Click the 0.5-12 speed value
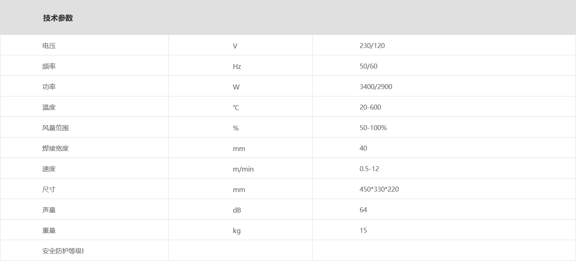The width and height of the screenshot is (576, 261). point(369,169)
